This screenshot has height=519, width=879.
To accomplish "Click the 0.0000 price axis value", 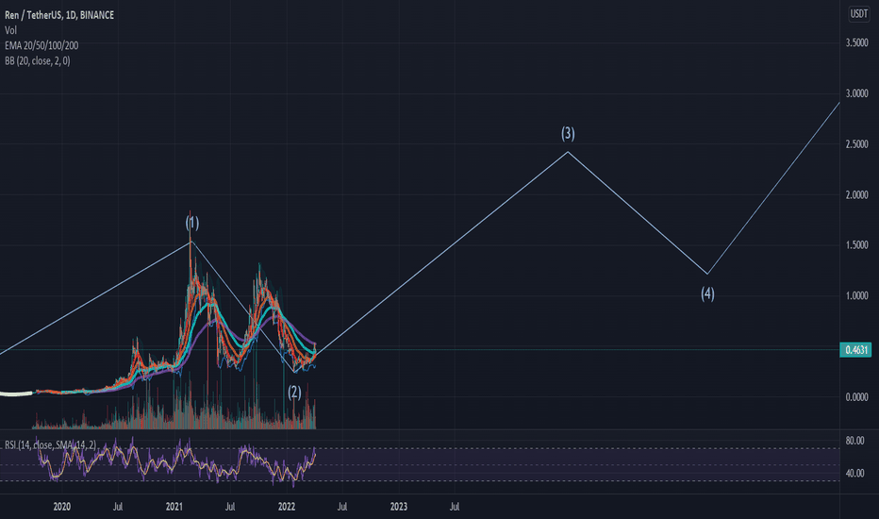I will click(x=856, y=397).
